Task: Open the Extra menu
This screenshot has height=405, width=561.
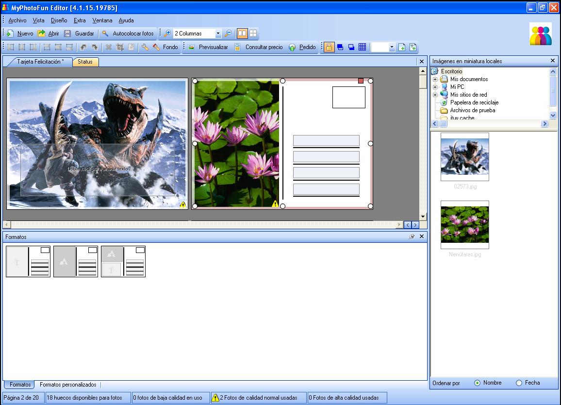Action: click(x=80, y=20)
